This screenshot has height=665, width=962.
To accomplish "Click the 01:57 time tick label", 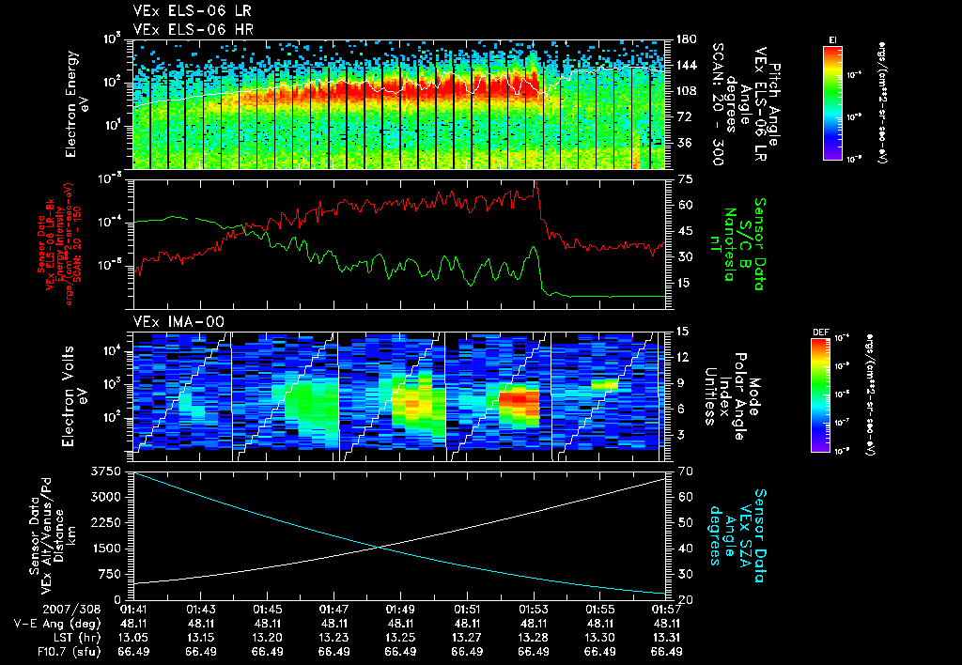I will click(x=666, y=610).
